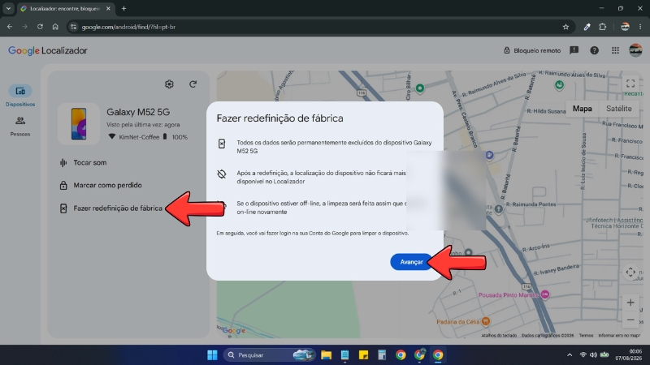Image resolution: width=650 pixels, height=365 pixels.
Task: Send feedback via the feedback icon
Action: [574, 50]
